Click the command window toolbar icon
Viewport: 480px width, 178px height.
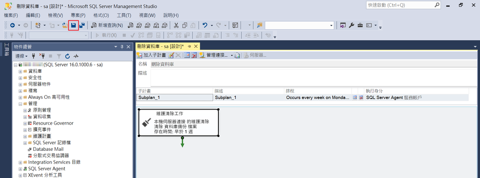tap(369, 25)
